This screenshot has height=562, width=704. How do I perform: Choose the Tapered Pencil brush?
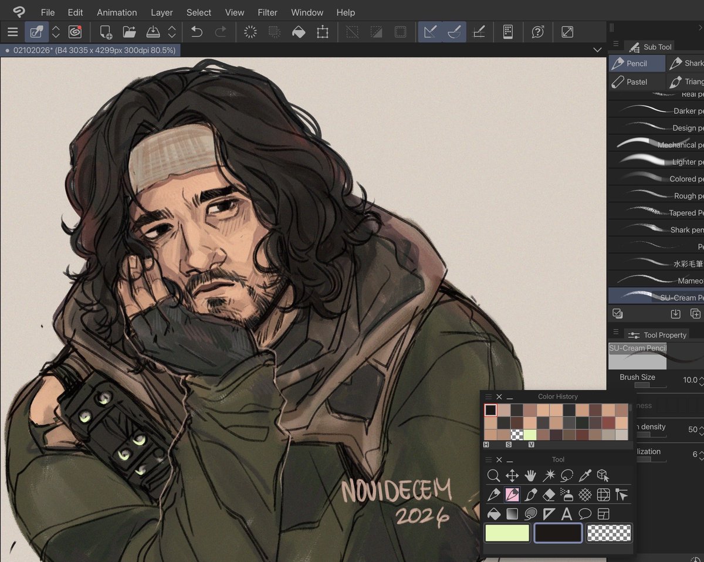point(656,212)
